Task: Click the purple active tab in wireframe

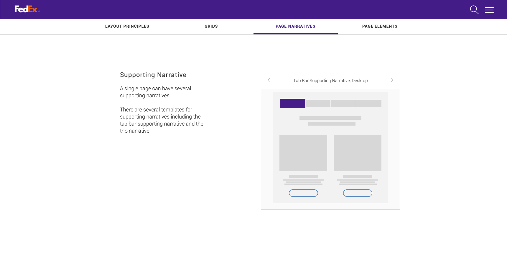Action: 292,104
